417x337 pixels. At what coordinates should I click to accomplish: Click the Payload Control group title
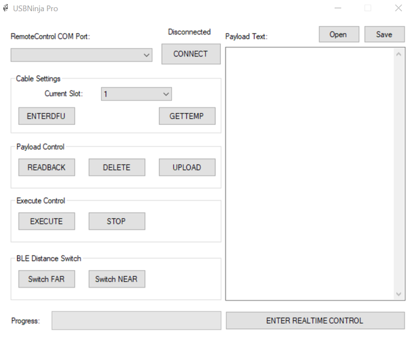coord(40,147)
